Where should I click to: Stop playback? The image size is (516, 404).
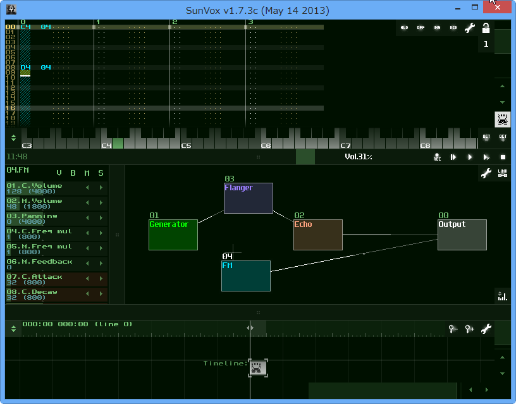point(503,157)
